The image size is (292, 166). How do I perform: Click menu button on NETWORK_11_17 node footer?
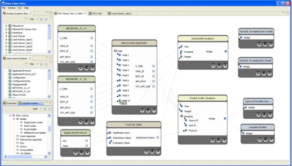tap(86, 68)
